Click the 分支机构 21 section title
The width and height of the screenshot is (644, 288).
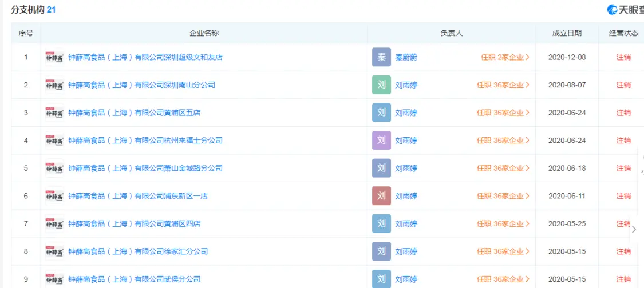(x=33, y=10)
